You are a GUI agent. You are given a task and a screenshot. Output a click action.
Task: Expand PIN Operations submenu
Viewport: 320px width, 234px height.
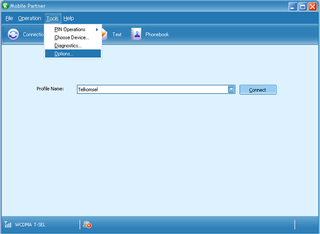coord(73,30)
